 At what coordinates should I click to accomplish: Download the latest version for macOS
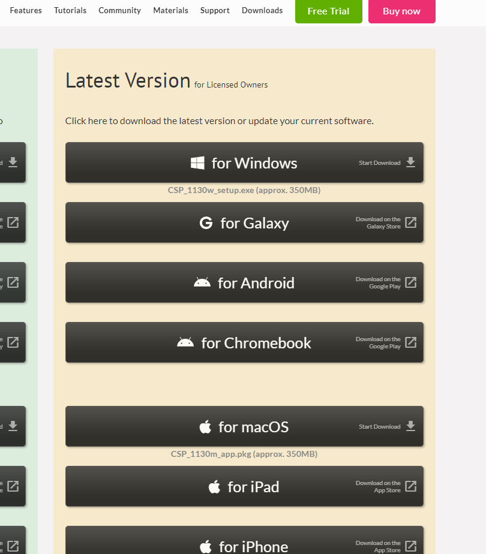[244, 426]
